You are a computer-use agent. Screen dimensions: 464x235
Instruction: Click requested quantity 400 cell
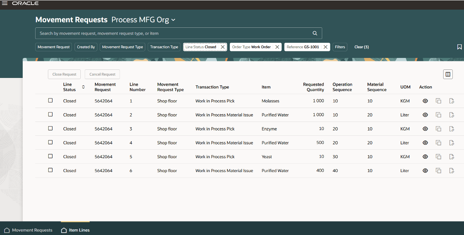tap(320, 171)
